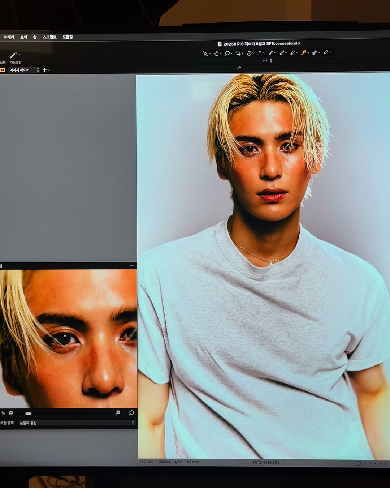Open the 도움말 help menu

coord(68,37)
